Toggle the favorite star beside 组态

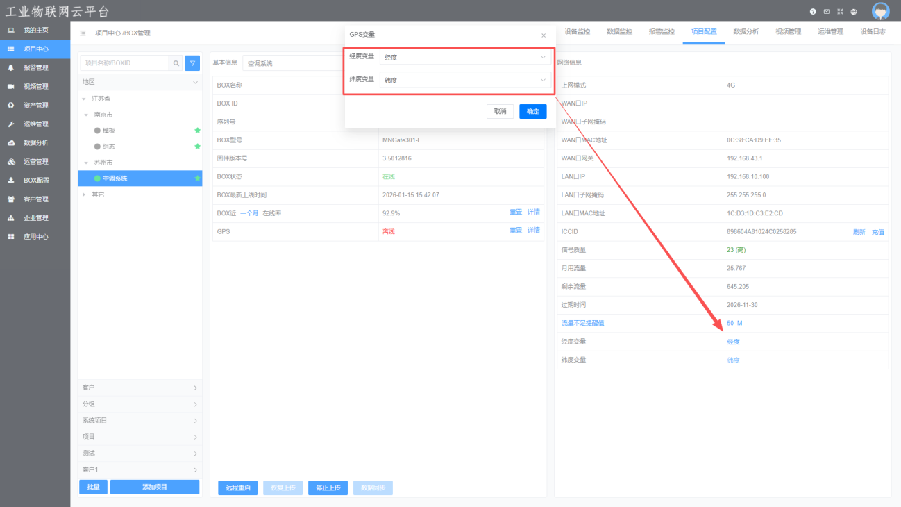tap(197, 147)
